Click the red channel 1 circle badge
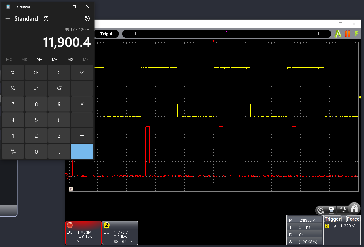 point(70,225)
